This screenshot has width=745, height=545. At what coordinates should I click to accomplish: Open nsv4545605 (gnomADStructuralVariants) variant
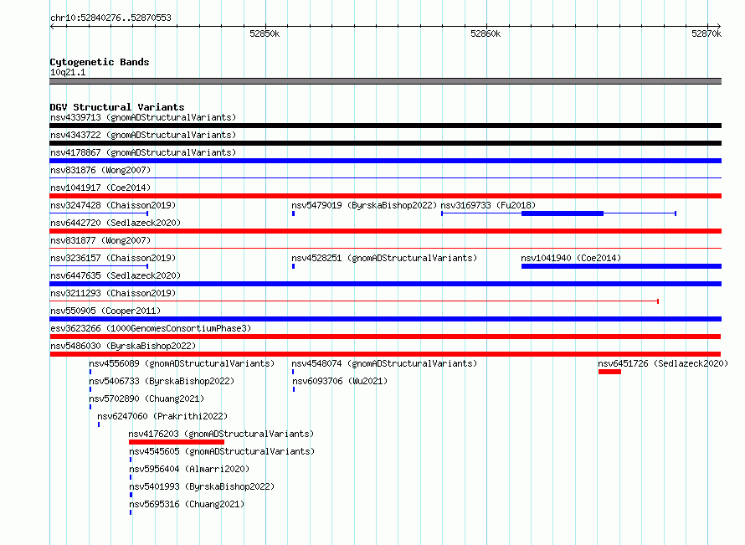222,451
